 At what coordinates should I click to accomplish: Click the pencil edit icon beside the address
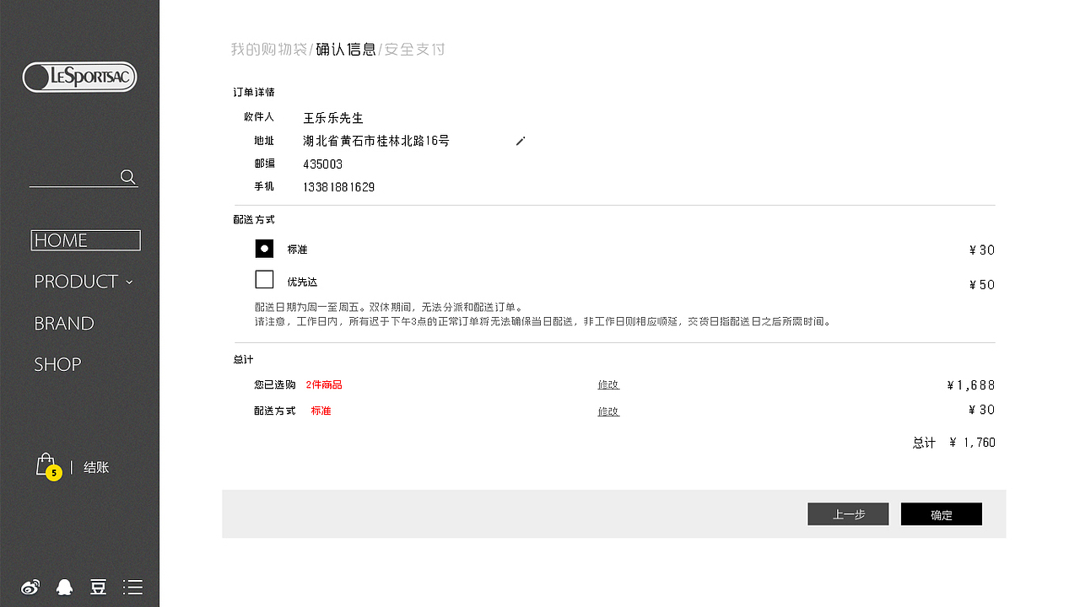[520, 142]
